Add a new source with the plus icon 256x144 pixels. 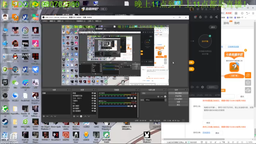click(x=74, y=116)
